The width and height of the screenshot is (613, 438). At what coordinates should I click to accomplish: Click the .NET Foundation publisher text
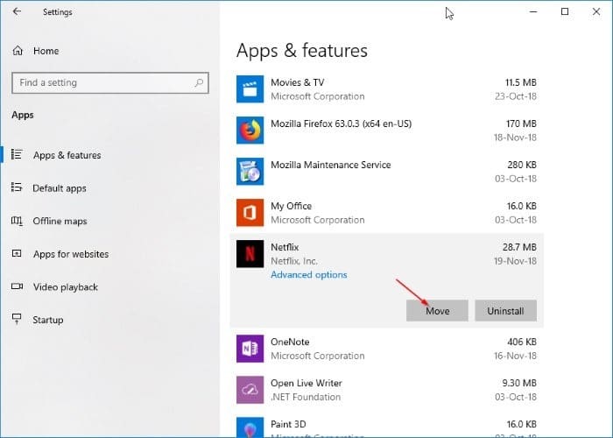coord(306,397)
